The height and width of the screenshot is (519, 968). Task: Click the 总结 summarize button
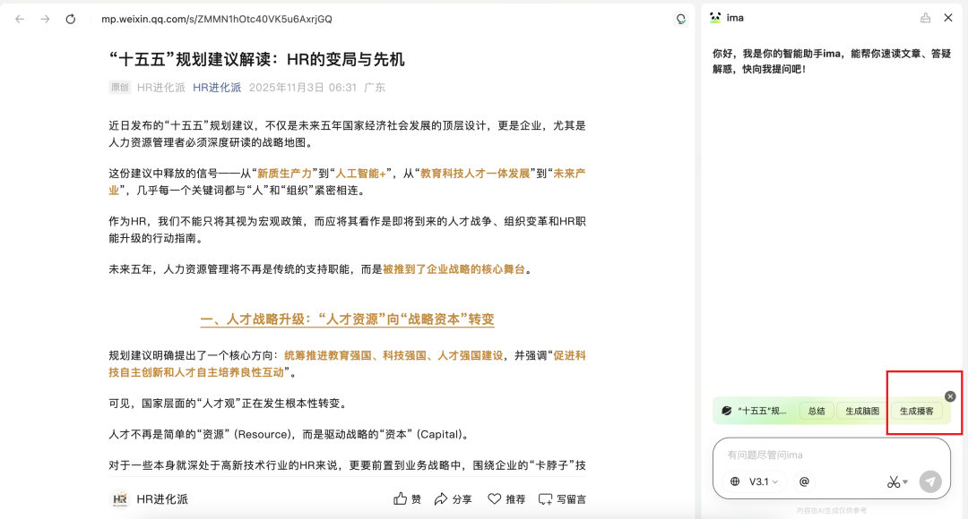(x=816, y=412)
